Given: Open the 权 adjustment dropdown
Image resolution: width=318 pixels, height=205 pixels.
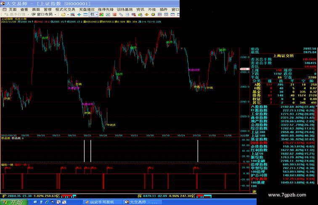Looking at the screenshot, I should [x=94, y=15].
